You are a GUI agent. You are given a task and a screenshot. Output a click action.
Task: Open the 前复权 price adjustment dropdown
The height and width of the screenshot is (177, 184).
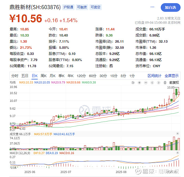(x=174, y=83)
